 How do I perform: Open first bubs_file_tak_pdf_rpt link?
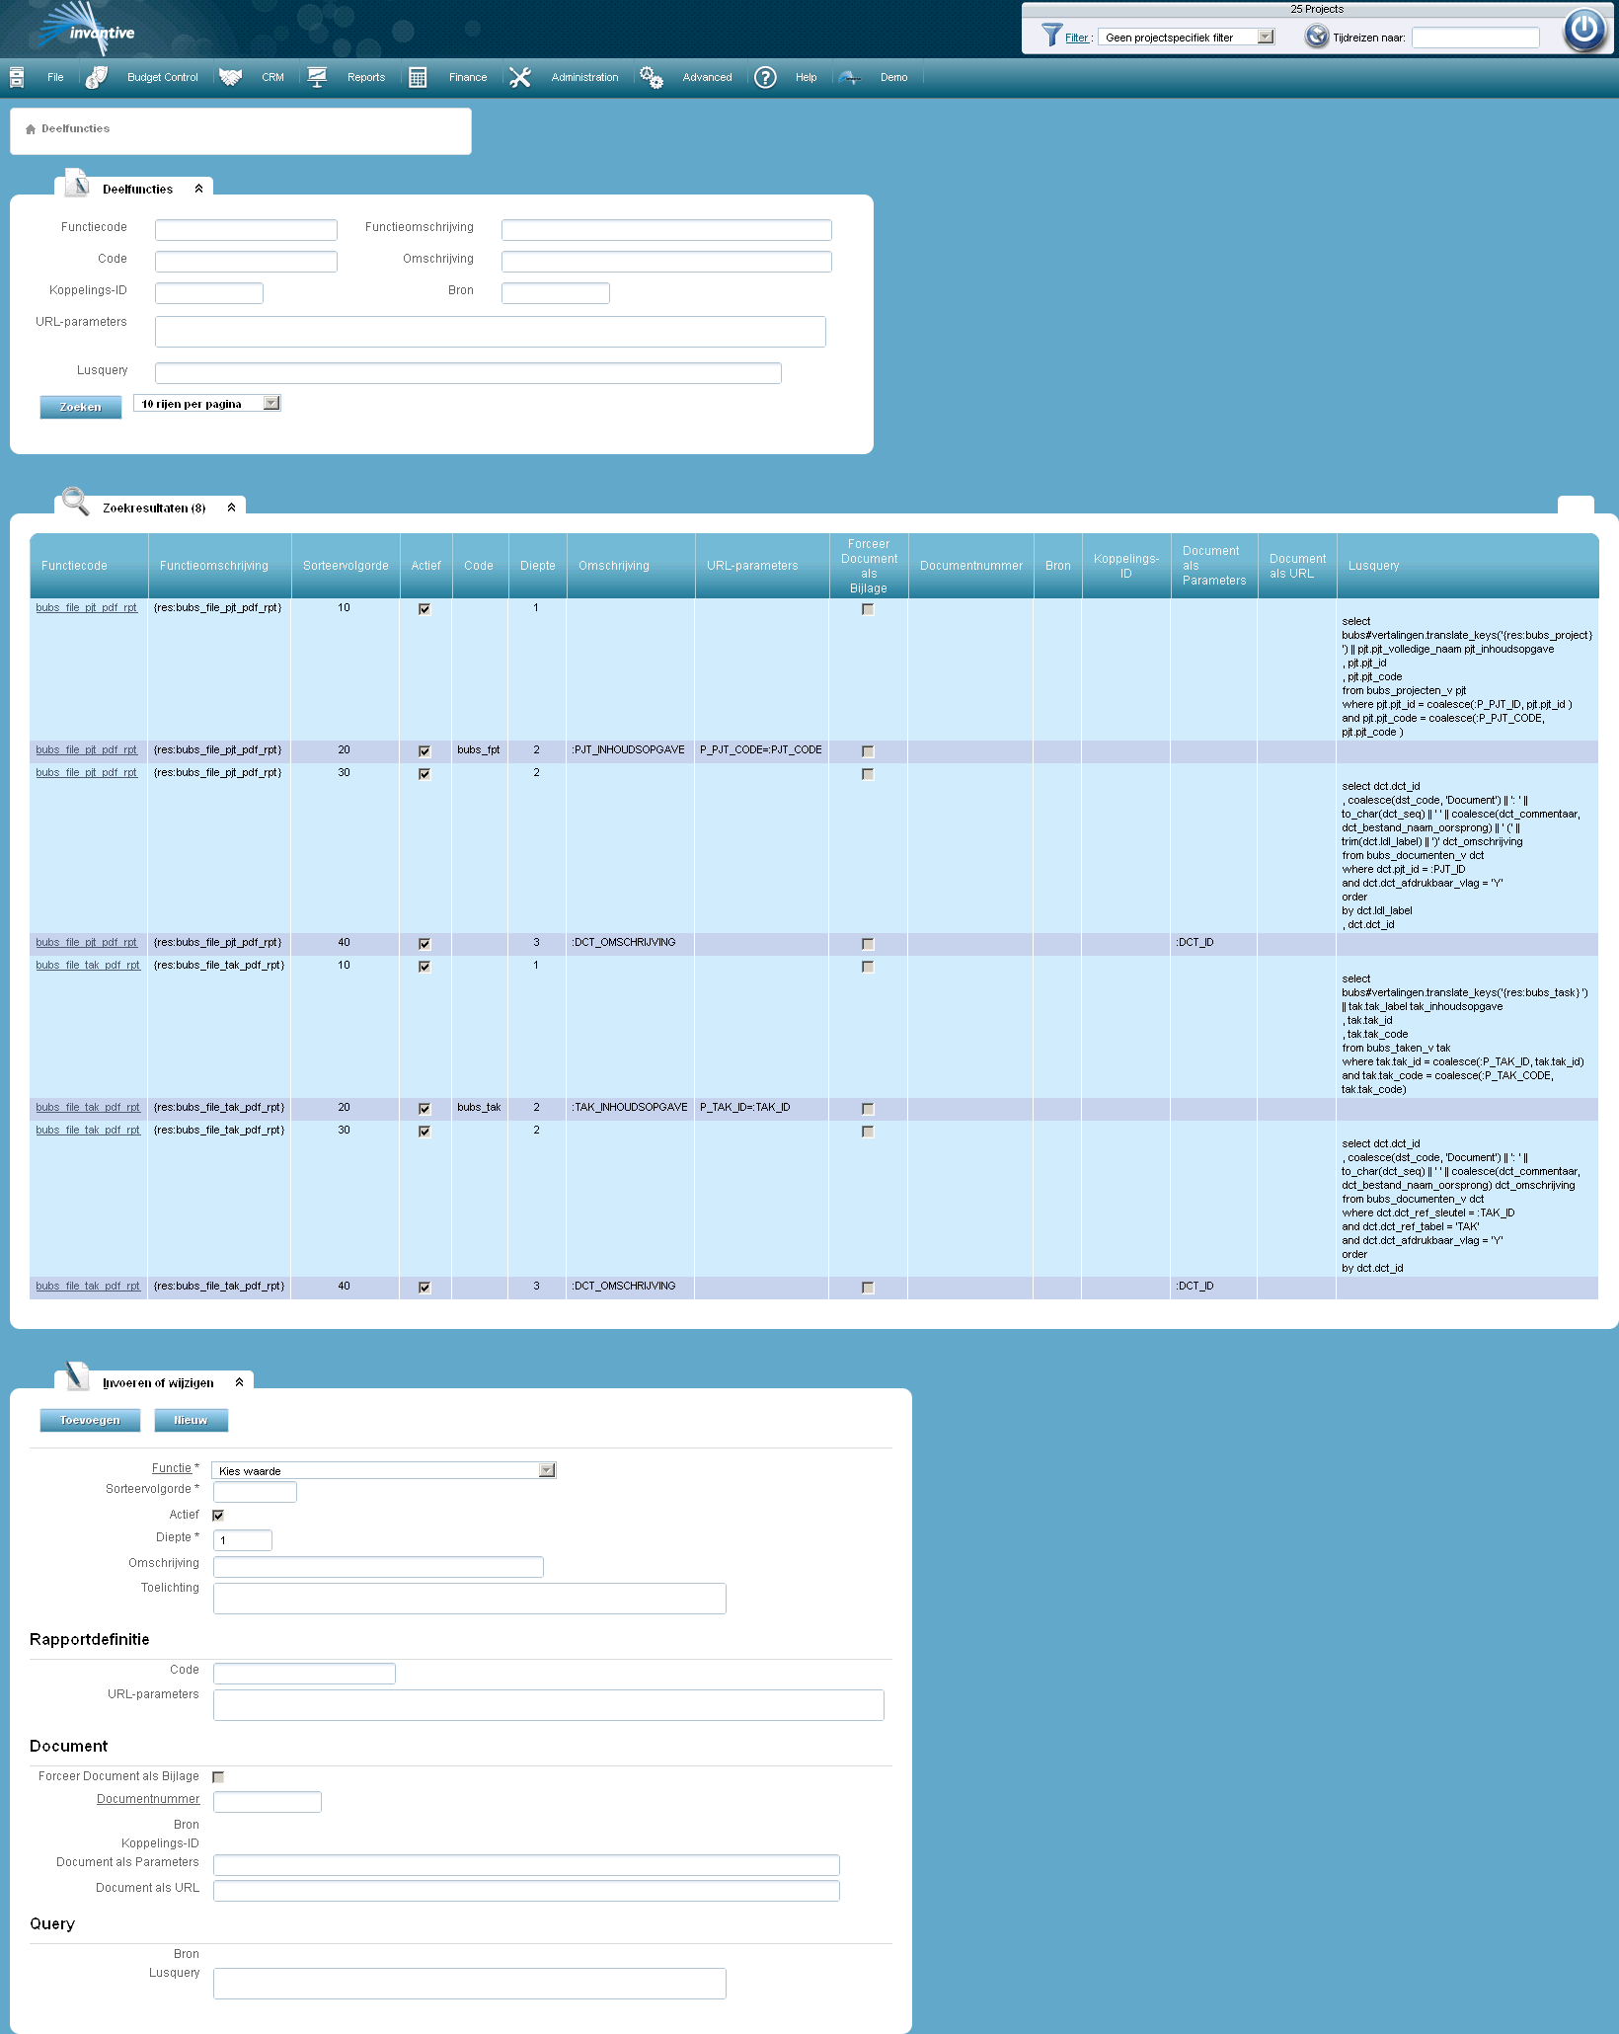coord(88,966)
